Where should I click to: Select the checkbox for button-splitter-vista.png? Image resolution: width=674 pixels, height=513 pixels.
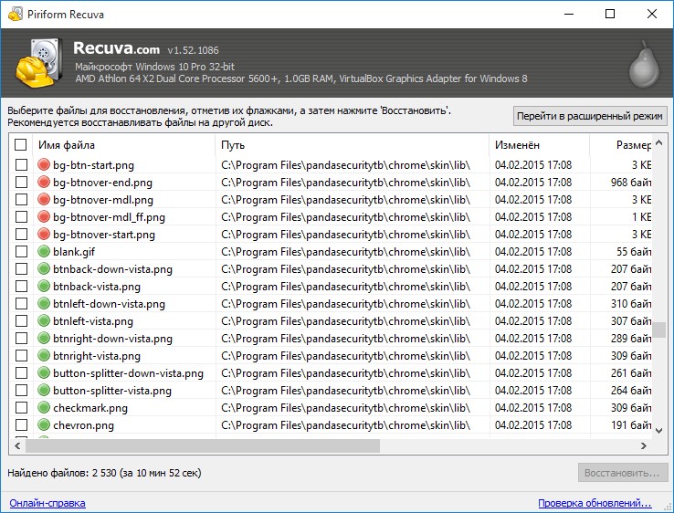pyautogui.click(x=21, y=390)
